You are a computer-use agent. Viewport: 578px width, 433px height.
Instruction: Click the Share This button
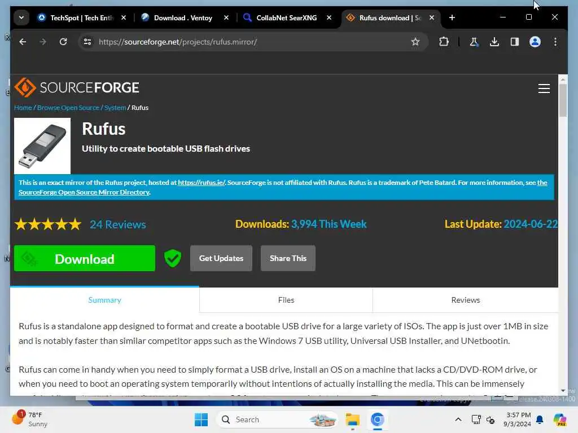[288, 258]
